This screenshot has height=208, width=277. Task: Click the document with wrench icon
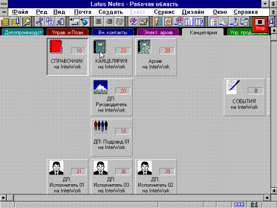[26, 22]
